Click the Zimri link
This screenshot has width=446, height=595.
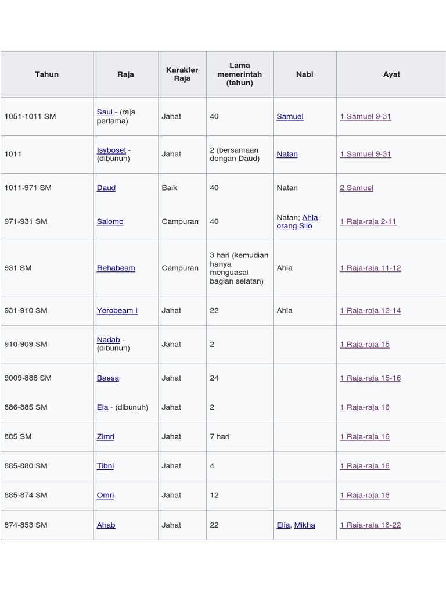tap(105, 436)
